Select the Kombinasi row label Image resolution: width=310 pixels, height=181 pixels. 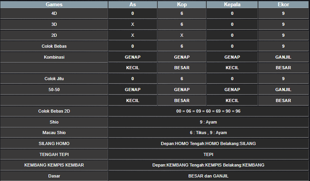54,57
